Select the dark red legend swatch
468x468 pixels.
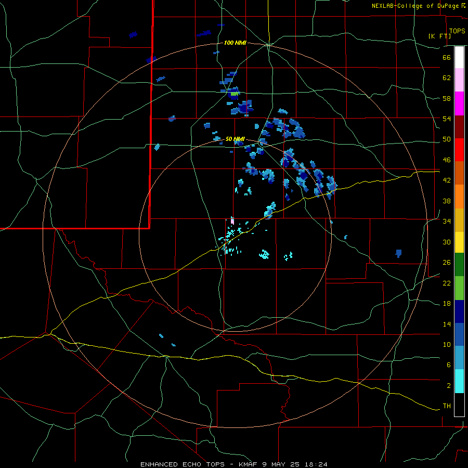pyautogui.click(x=459, y=127)
